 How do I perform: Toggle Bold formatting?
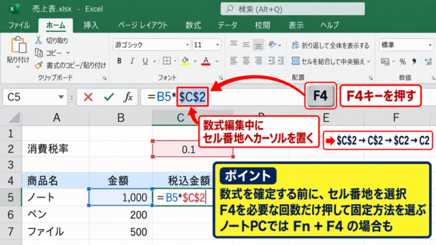tap(119, 61)
